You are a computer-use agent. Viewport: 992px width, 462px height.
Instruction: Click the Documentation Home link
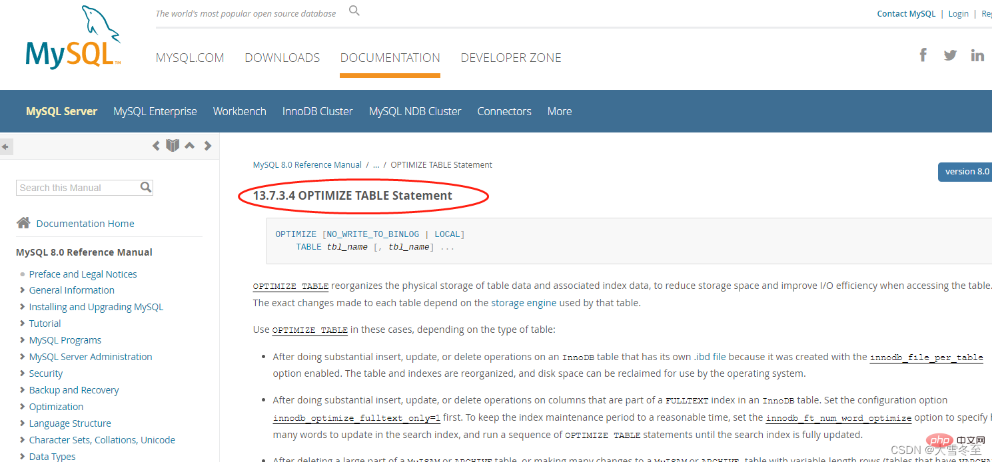[85, 224]
